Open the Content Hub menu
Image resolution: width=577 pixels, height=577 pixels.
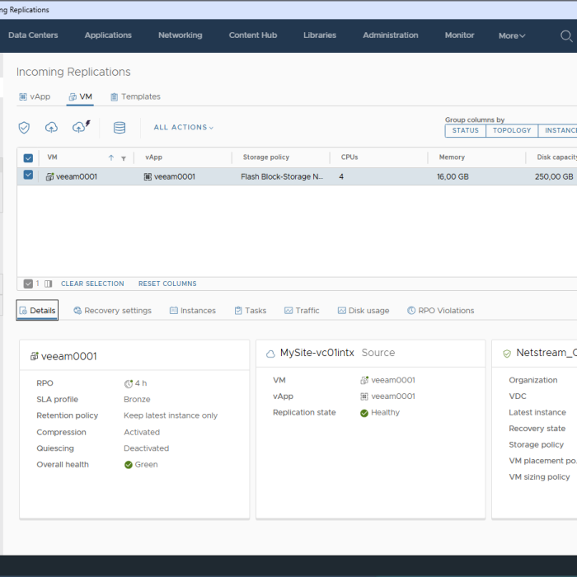point(253,35)
